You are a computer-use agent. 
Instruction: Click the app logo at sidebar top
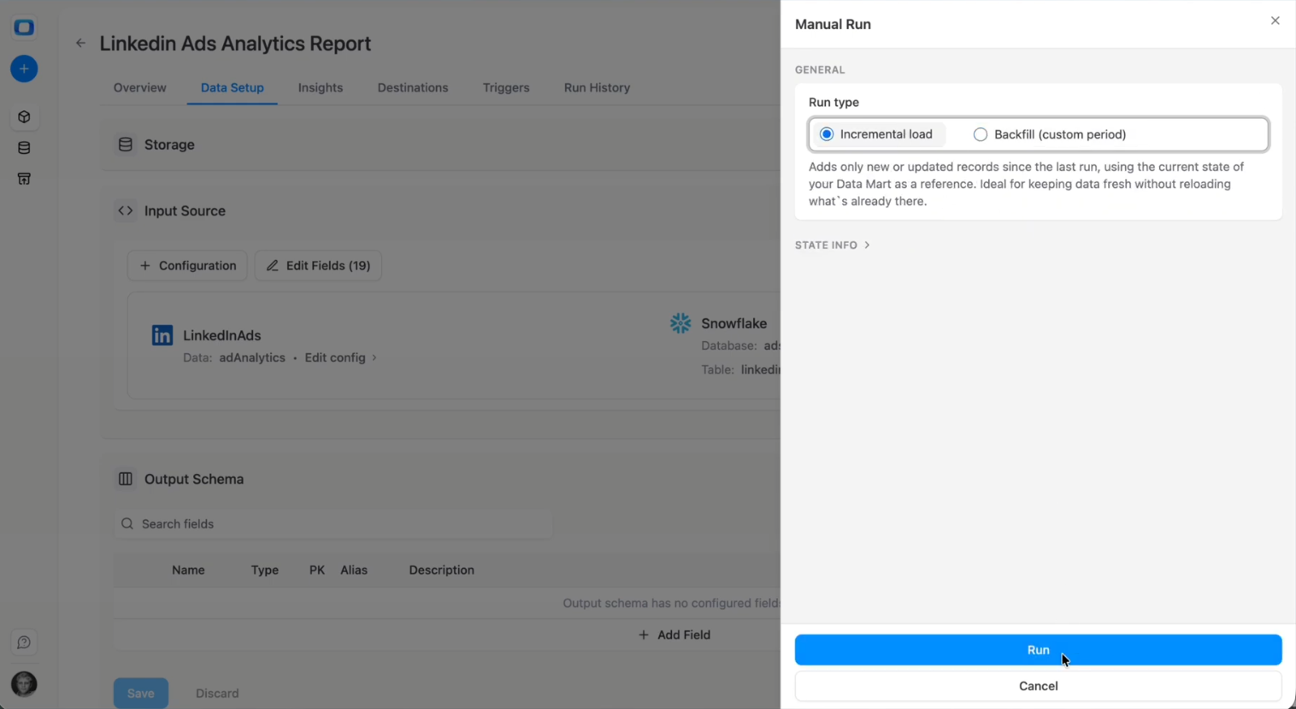24,27
